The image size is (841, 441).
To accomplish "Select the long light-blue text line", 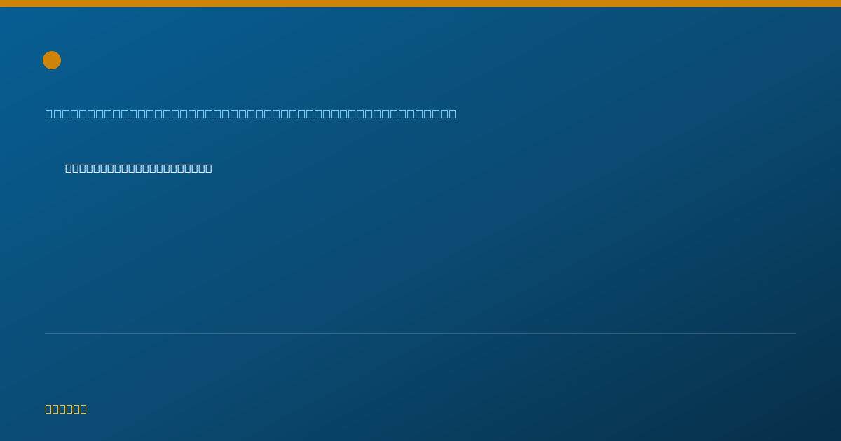I will click(251, 113).
